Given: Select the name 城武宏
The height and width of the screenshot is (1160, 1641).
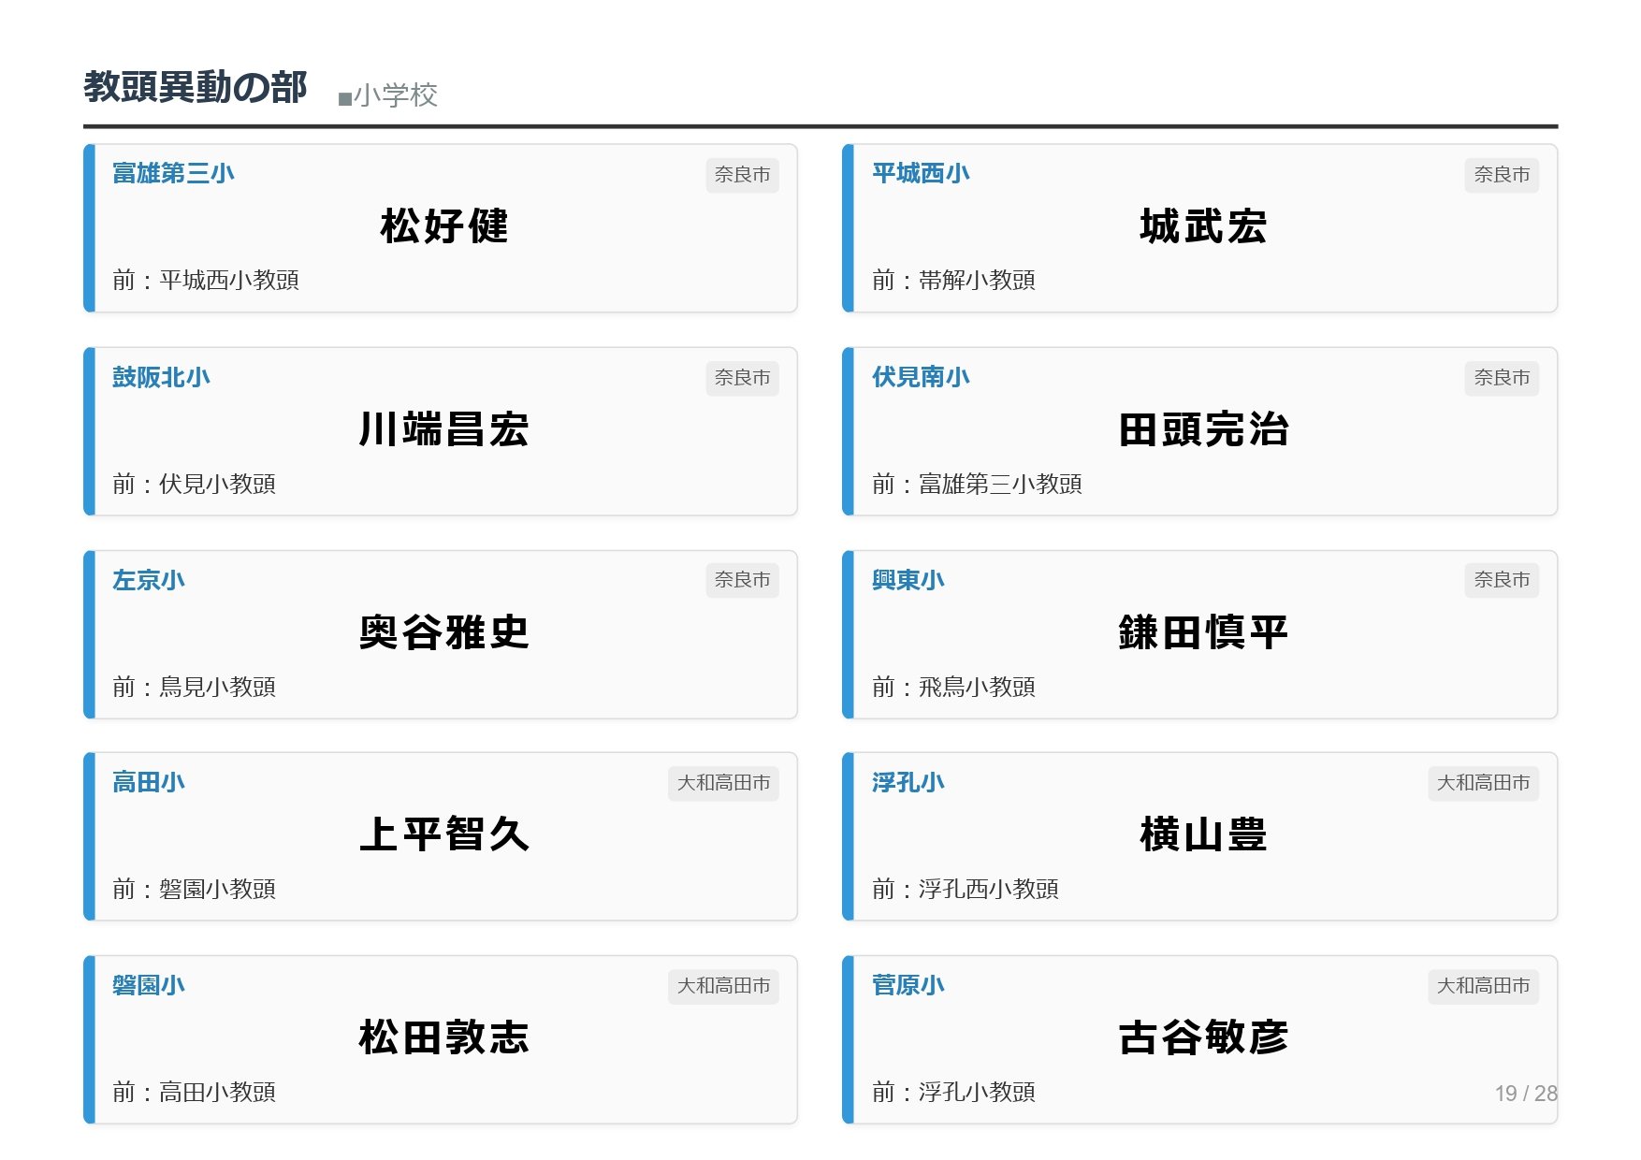Looking at the screenshot, I should (1203, 226).
